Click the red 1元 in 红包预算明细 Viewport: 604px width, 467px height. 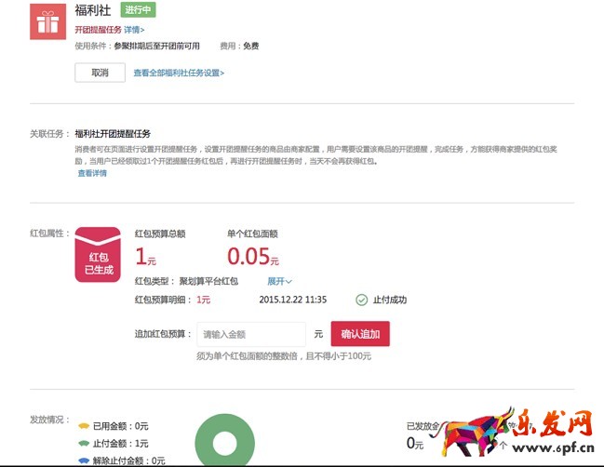[x=203, y=300]
